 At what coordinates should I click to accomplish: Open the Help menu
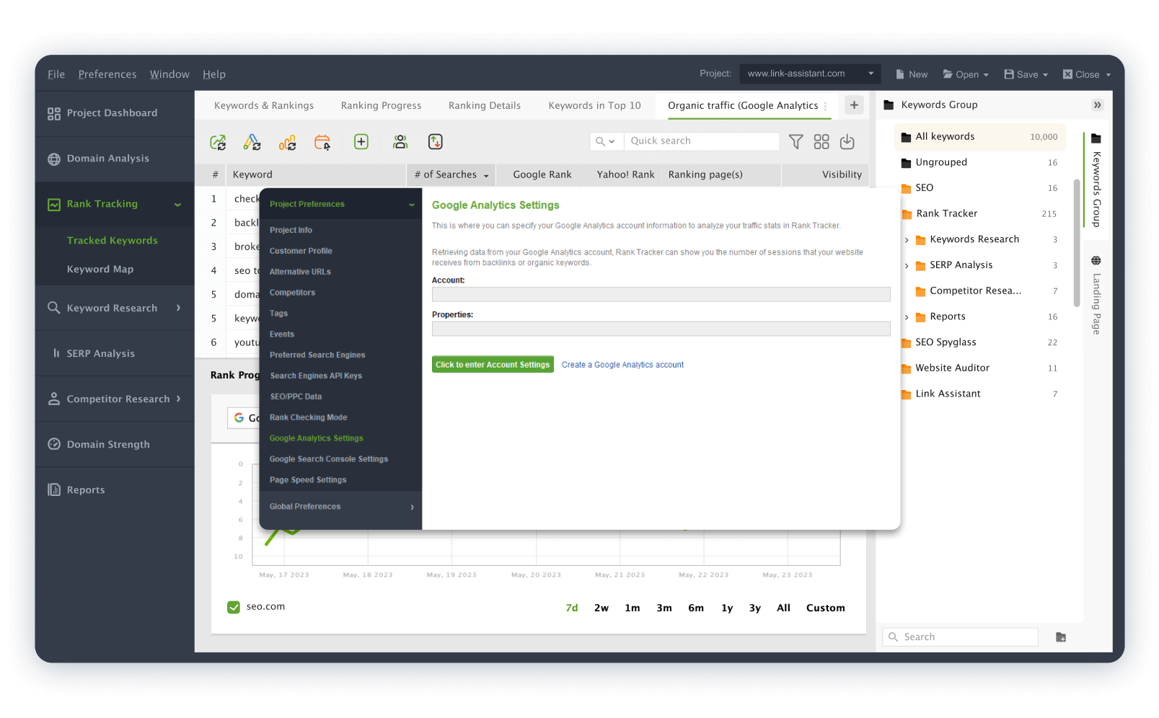[214, 74]
